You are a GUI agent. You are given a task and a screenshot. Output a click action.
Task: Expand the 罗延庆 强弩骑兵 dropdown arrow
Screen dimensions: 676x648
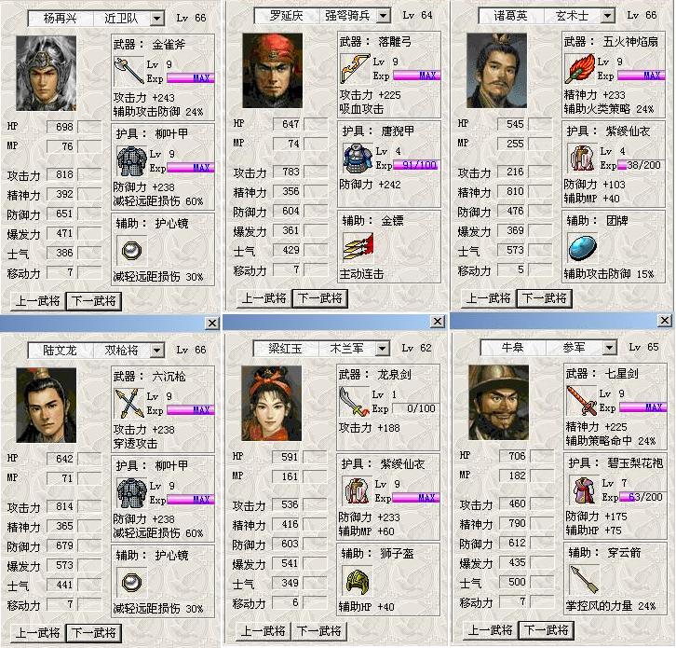coord(383,16)
